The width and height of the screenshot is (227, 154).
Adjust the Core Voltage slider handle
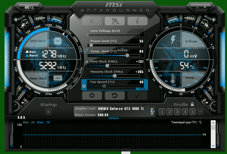tap(88, 35)
